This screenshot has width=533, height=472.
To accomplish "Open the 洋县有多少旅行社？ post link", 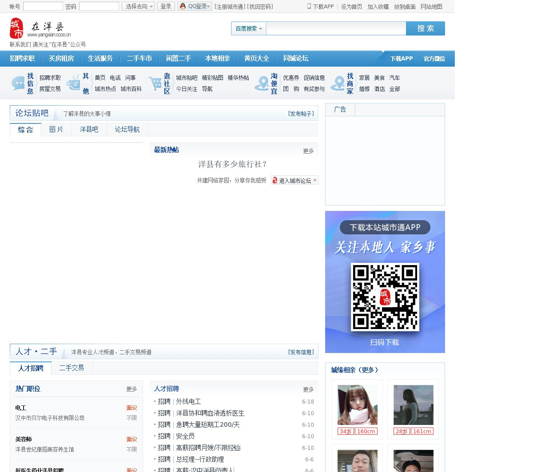I will click(232, 164).
